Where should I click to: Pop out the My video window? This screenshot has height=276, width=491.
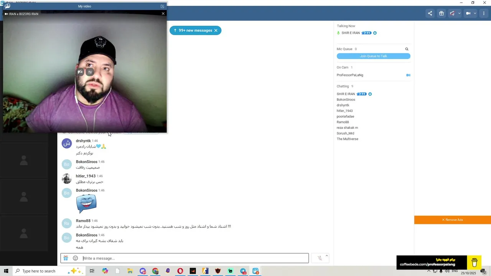[162, 6]
